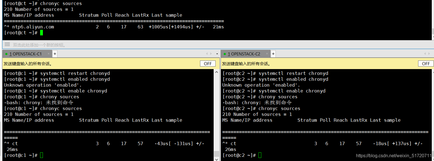
Task: Click 'systemctl restart chronyd' line in the c2 terminal
Action: 293,73
